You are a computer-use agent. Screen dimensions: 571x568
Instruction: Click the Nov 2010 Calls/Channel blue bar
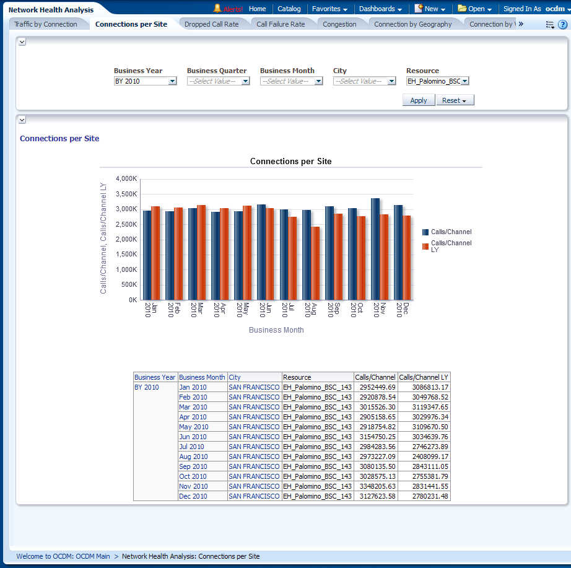pyautogui.click(x=375, y=249)
